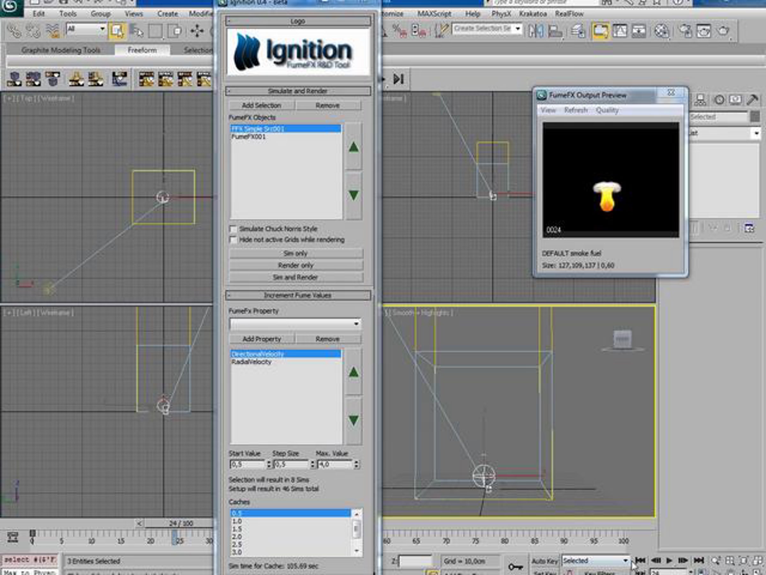Viewport: 766px width, 575px height.
Task: Click the Play Animation button
Action: (669, 560)
